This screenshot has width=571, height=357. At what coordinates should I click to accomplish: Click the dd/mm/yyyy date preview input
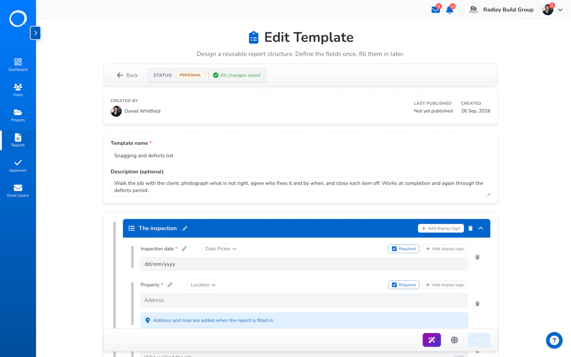click(304, 264)
